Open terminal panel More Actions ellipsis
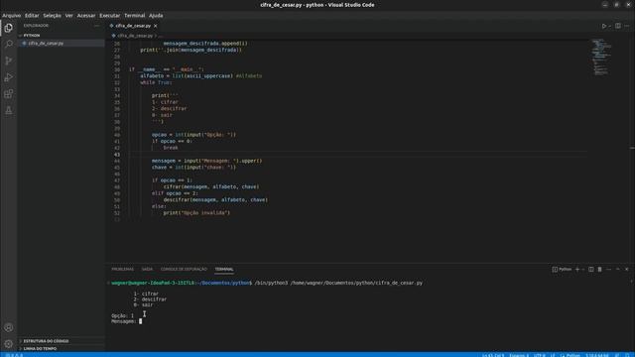The image size is (635, 357). click(x=608, y=269)
